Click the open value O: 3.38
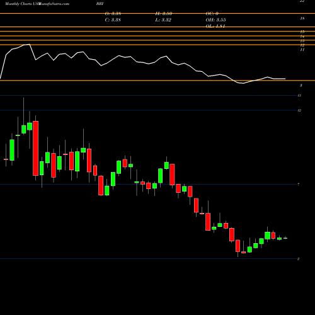 (113, 14)
